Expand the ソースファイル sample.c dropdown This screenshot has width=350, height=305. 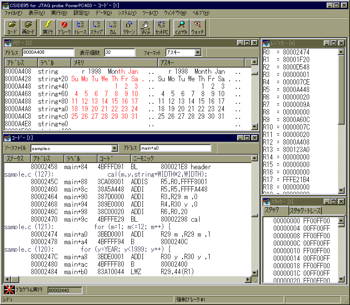pyautogui.click(x=115, y=148)
